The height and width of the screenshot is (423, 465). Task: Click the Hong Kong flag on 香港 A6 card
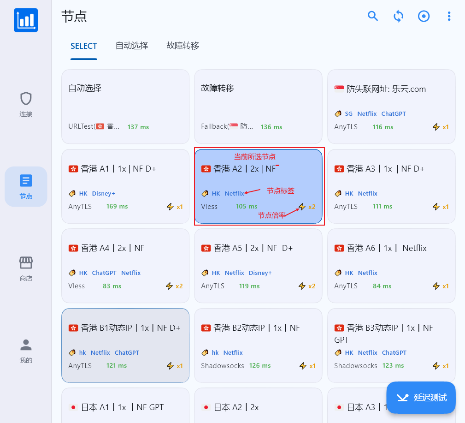pos(339,248)
